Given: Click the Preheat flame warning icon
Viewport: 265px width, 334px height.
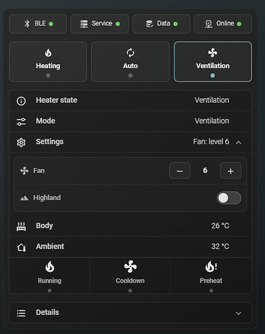Looking at the screenshot, I should 211,267.
